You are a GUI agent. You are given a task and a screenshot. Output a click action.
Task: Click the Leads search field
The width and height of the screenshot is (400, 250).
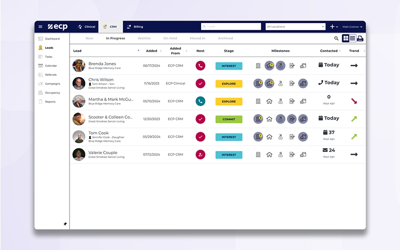(x=231, y=26)
